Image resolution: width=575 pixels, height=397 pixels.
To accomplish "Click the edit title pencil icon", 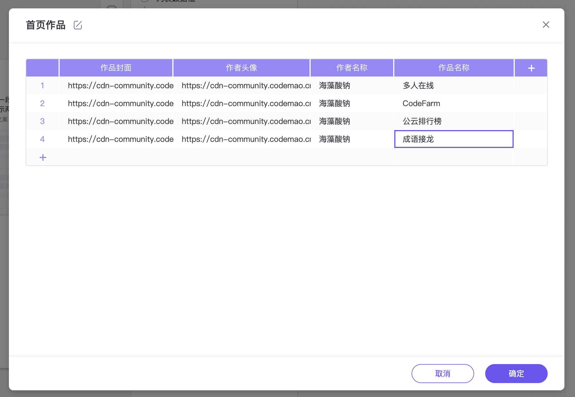I will click(x=78, y=25).
